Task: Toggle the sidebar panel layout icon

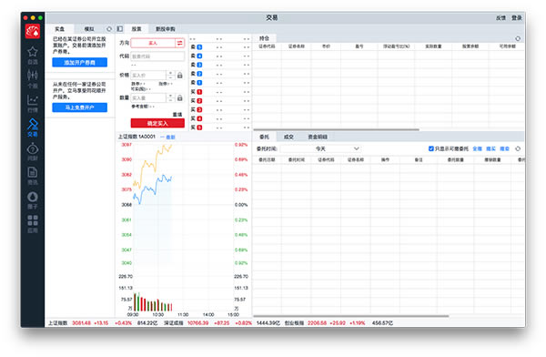Action: point(120,29)
